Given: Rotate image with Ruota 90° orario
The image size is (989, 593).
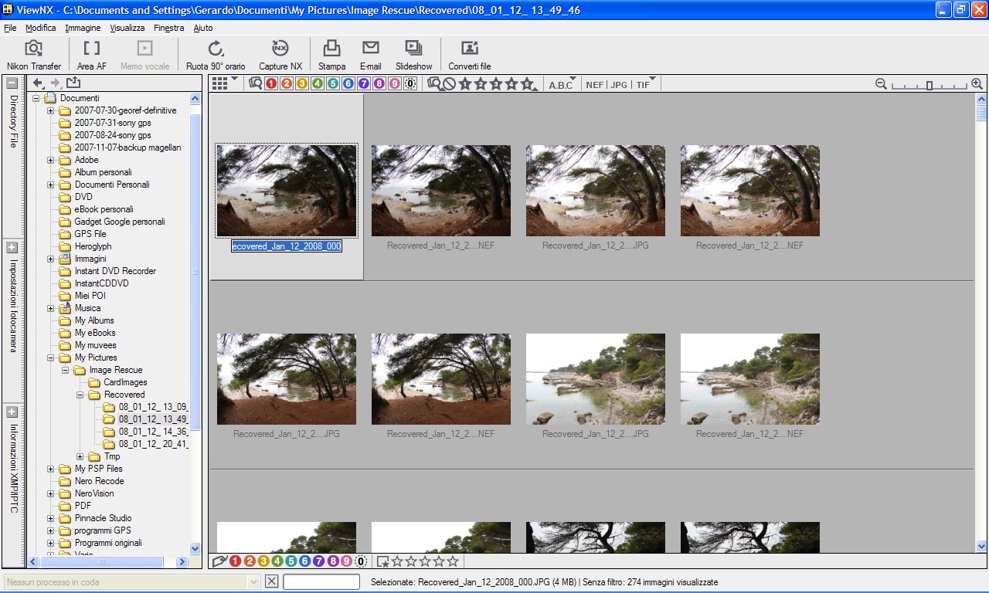Looking at the screenshot, I should click(216, 55).
